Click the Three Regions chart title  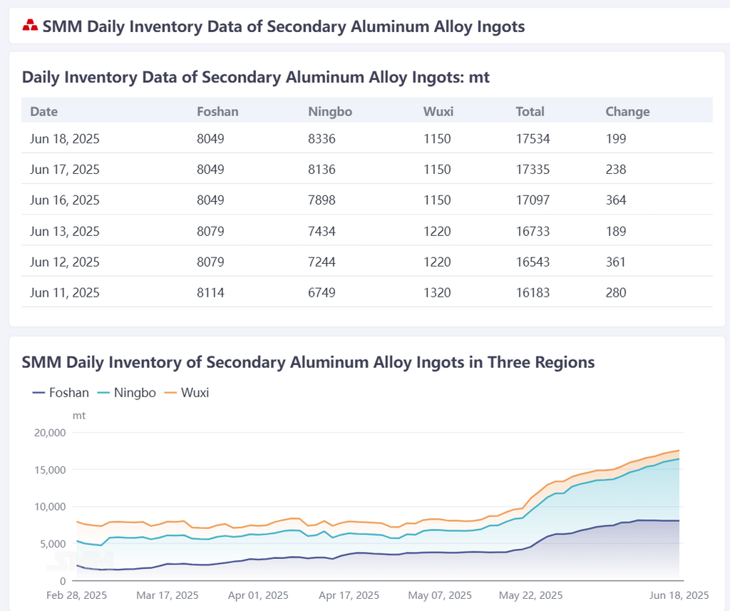tap(308, 362)
